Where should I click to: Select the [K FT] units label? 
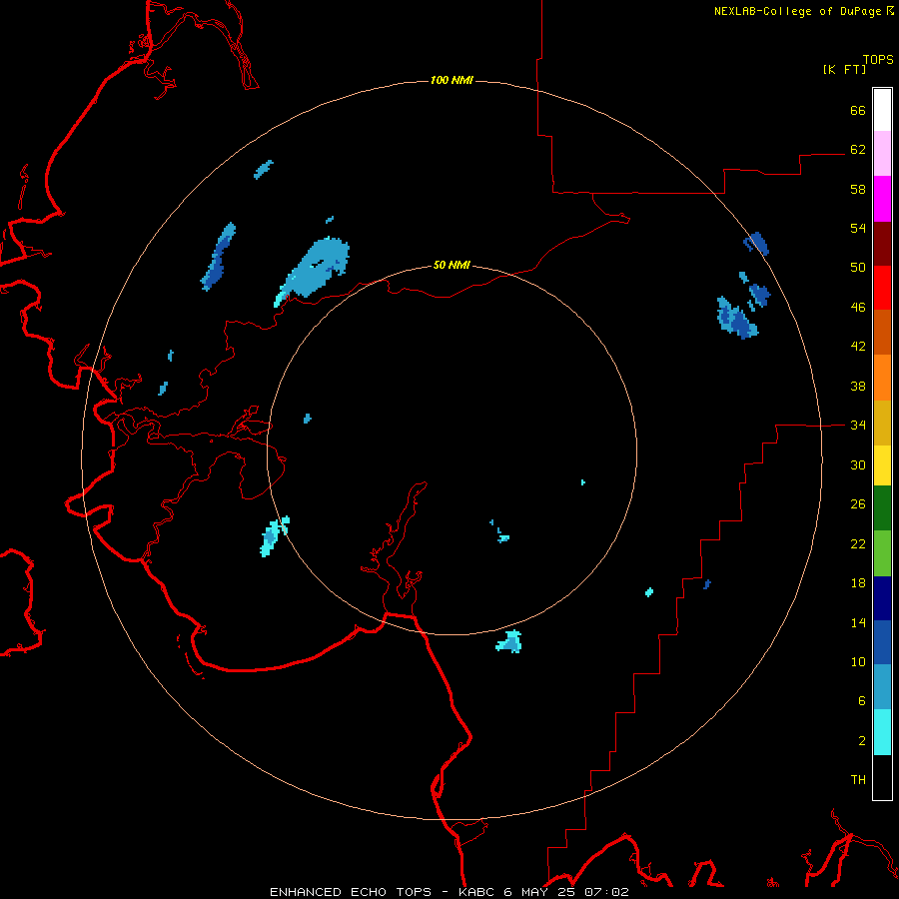(844, 69)
